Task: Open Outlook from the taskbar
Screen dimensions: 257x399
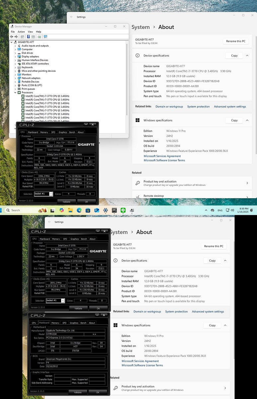Action: click(97, 210)
